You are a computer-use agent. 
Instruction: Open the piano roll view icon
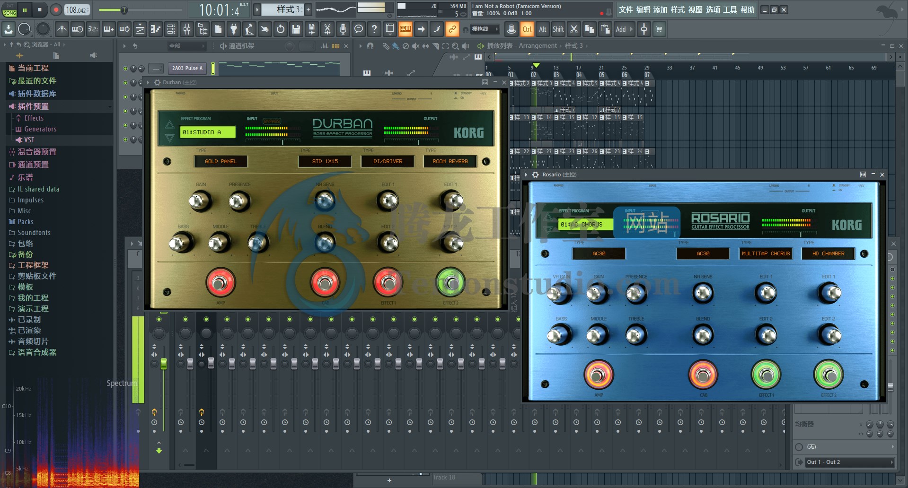tap(156, 29)
